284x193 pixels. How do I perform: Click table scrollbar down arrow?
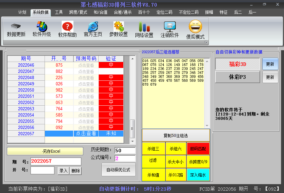(132, 141)
